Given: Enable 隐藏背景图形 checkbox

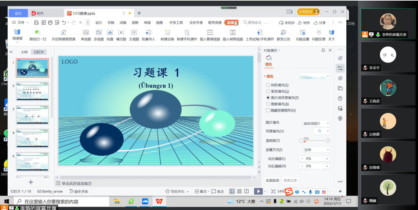Looking at the screenshot, I should (268, 111).
